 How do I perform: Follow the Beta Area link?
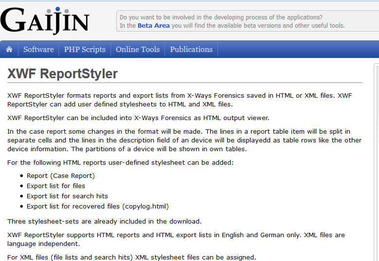[x=153, y=26]
